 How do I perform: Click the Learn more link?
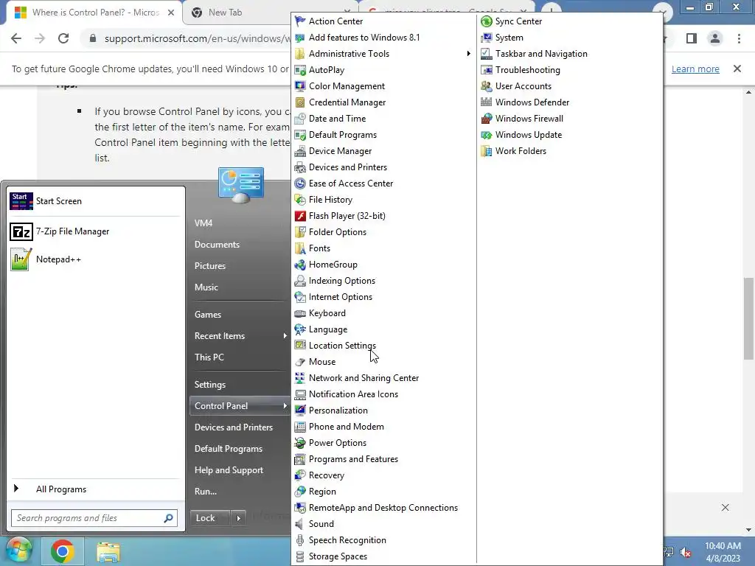pyautogui.click(x=695, y=69)
